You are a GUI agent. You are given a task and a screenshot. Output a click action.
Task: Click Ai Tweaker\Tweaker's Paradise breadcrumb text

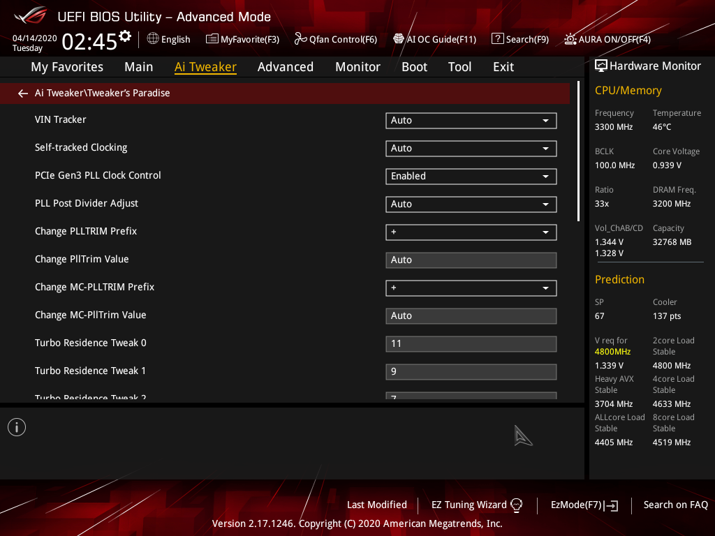coord(102,93)
